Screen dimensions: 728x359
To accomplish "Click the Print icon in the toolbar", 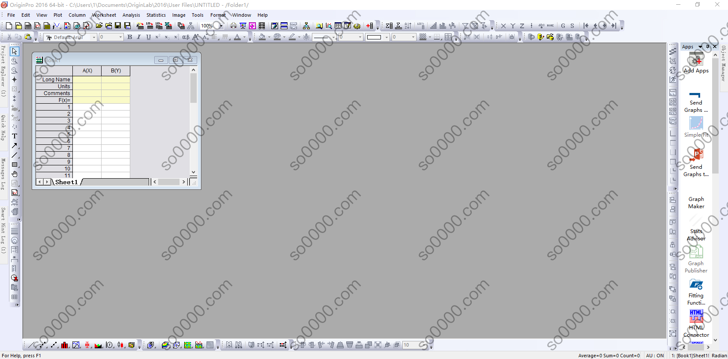I will (233, 26).
